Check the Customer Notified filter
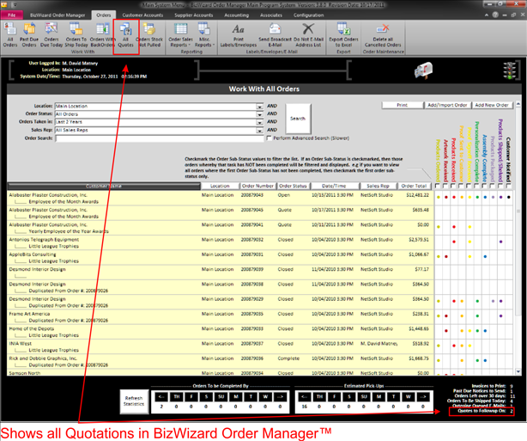Image resolution: width=527 pixels, height=441 pixels. tap(508, 186)
